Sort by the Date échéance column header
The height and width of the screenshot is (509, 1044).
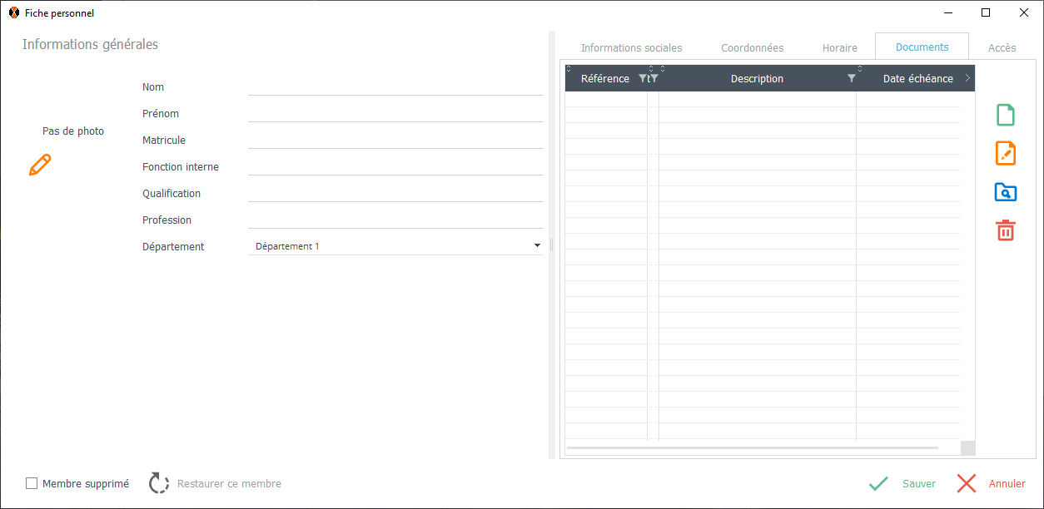click(x=917, y=78)
